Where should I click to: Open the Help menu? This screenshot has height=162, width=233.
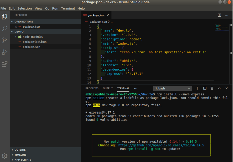(x=81, y=8)
